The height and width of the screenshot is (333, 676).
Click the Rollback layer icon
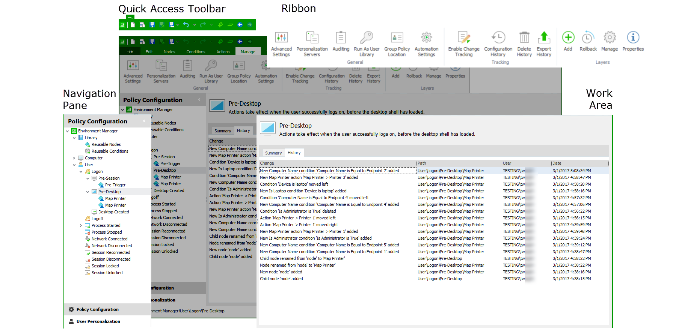pyautogui.click(x=588, y=38)
